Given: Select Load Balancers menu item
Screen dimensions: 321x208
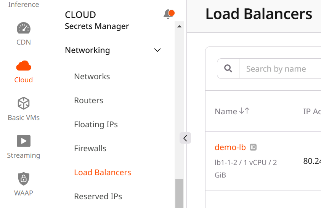Looking at the screenshot, I should tap(102, 173).
